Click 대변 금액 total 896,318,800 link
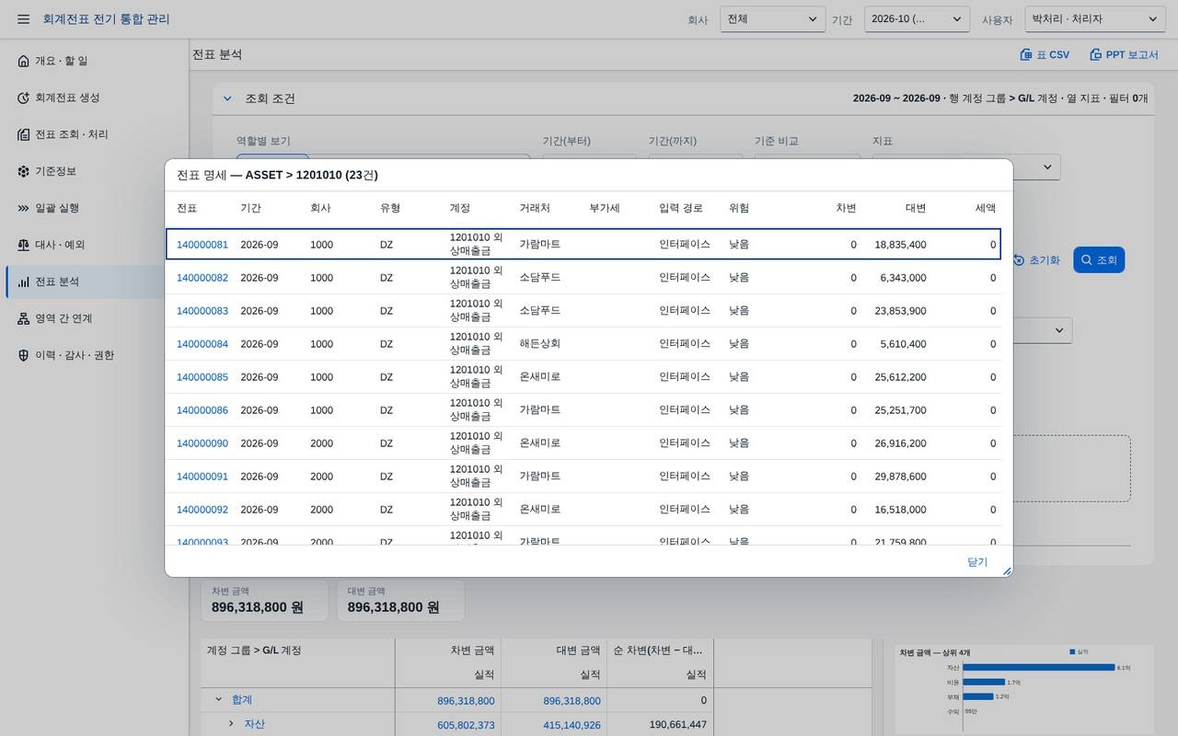This screenshot has height=736, width=1178. click(572, 701)
